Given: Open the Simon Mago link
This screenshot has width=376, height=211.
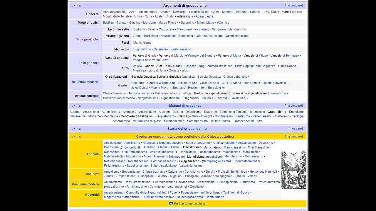Looking at the screenshot, I should tap(205, 23).
